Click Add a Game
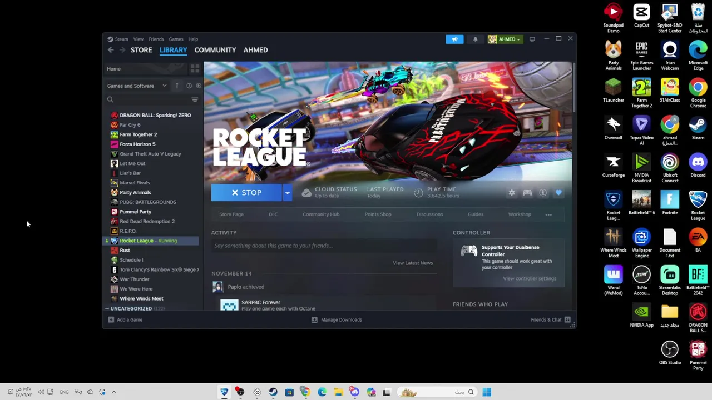The height and width of the screenshot is (400, 712). click(125, 320)
